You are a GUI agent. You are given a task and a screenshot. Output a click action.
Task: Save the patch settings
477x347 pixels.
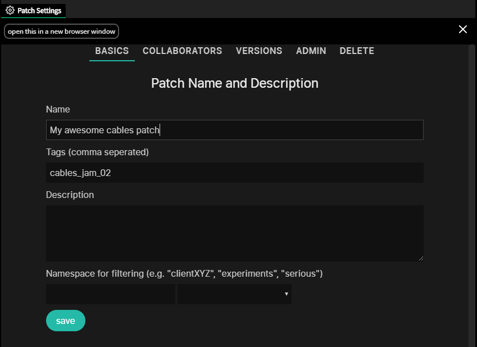(65, 321)
